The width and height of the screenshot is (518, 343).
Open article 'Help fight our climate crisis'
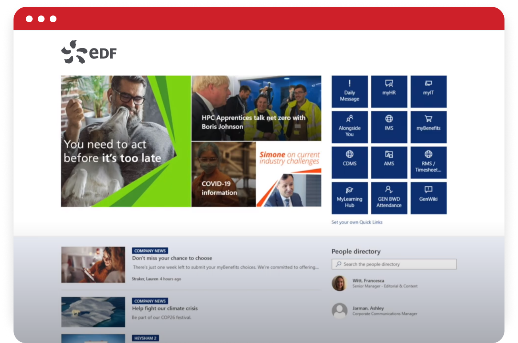[x=165, y=308]
